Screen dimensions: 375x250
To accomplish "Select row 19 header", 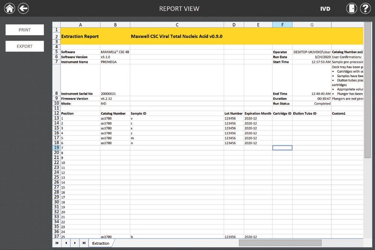I will [x=57, y=148].
